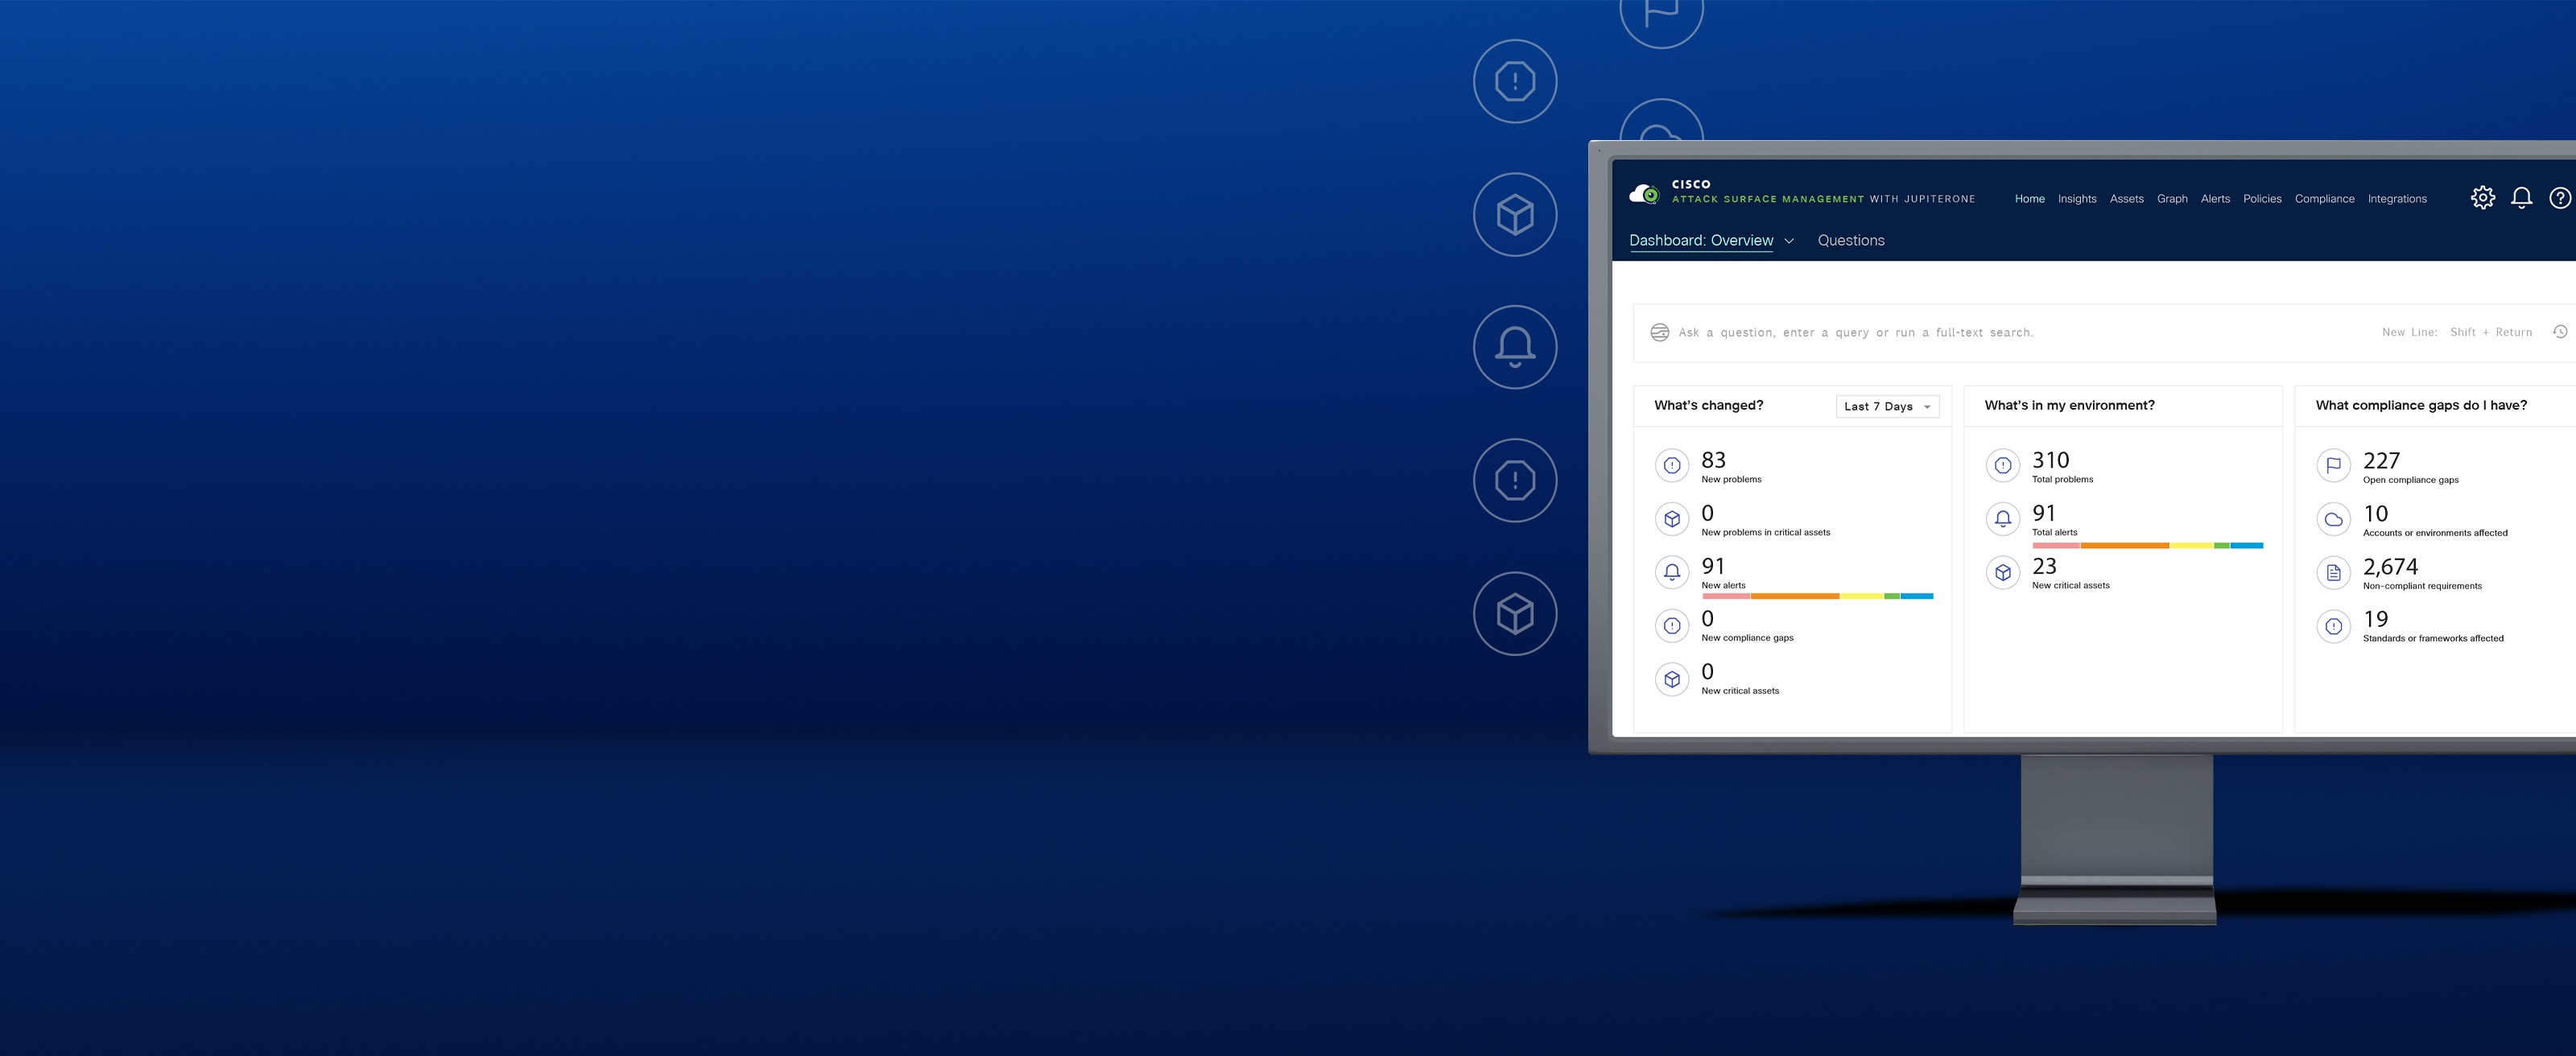
Task: Open the Alerts notification bell icon
Action: pos(2522,199)
